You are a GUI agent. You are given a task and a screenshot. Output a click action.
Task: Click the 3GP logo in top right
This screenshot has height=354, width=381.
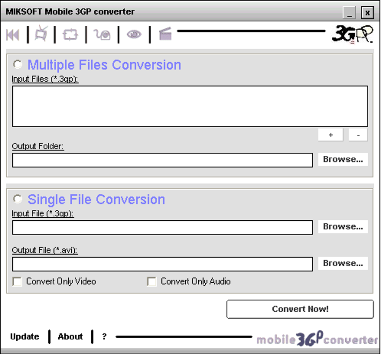pos(352,34)
